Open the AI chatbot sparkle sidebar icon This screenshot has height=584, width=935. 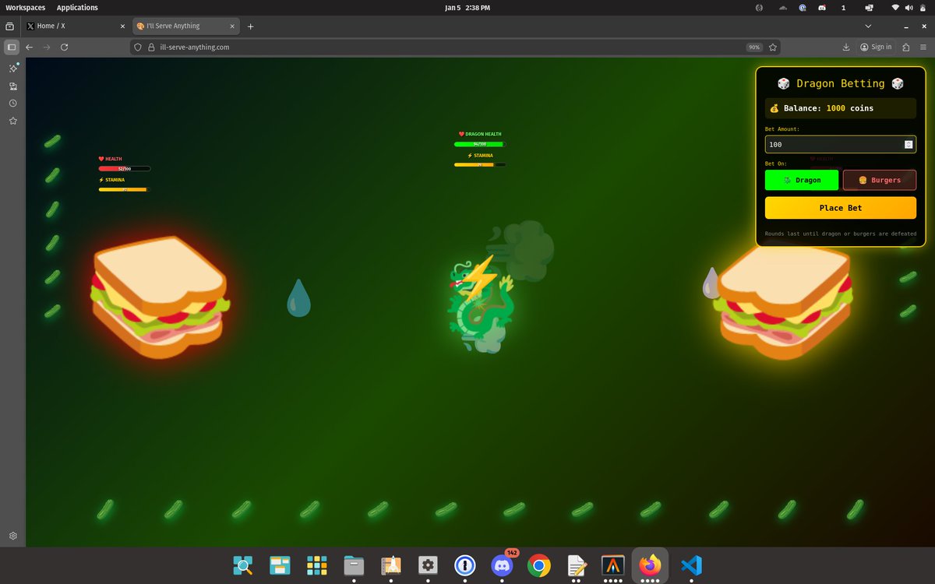pyautogui.click(x=13, y=69)
